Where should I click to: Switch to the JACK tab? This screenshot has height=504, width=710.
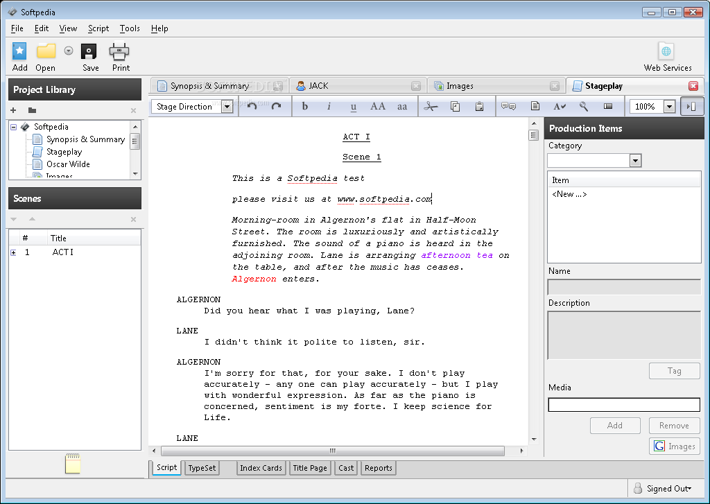[358, 85]
